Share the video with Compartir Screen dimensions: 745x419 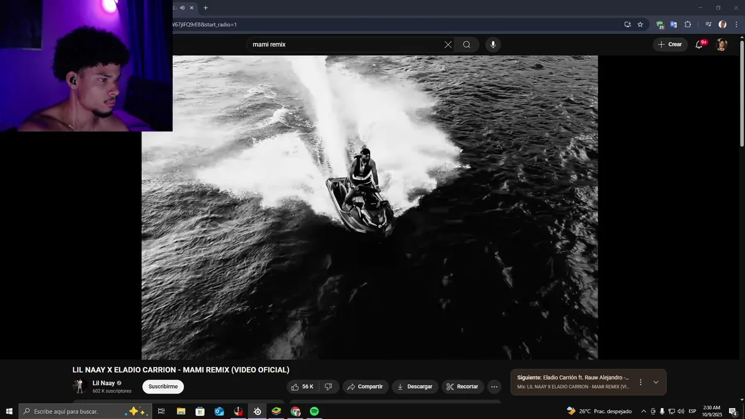coord(365,386)
